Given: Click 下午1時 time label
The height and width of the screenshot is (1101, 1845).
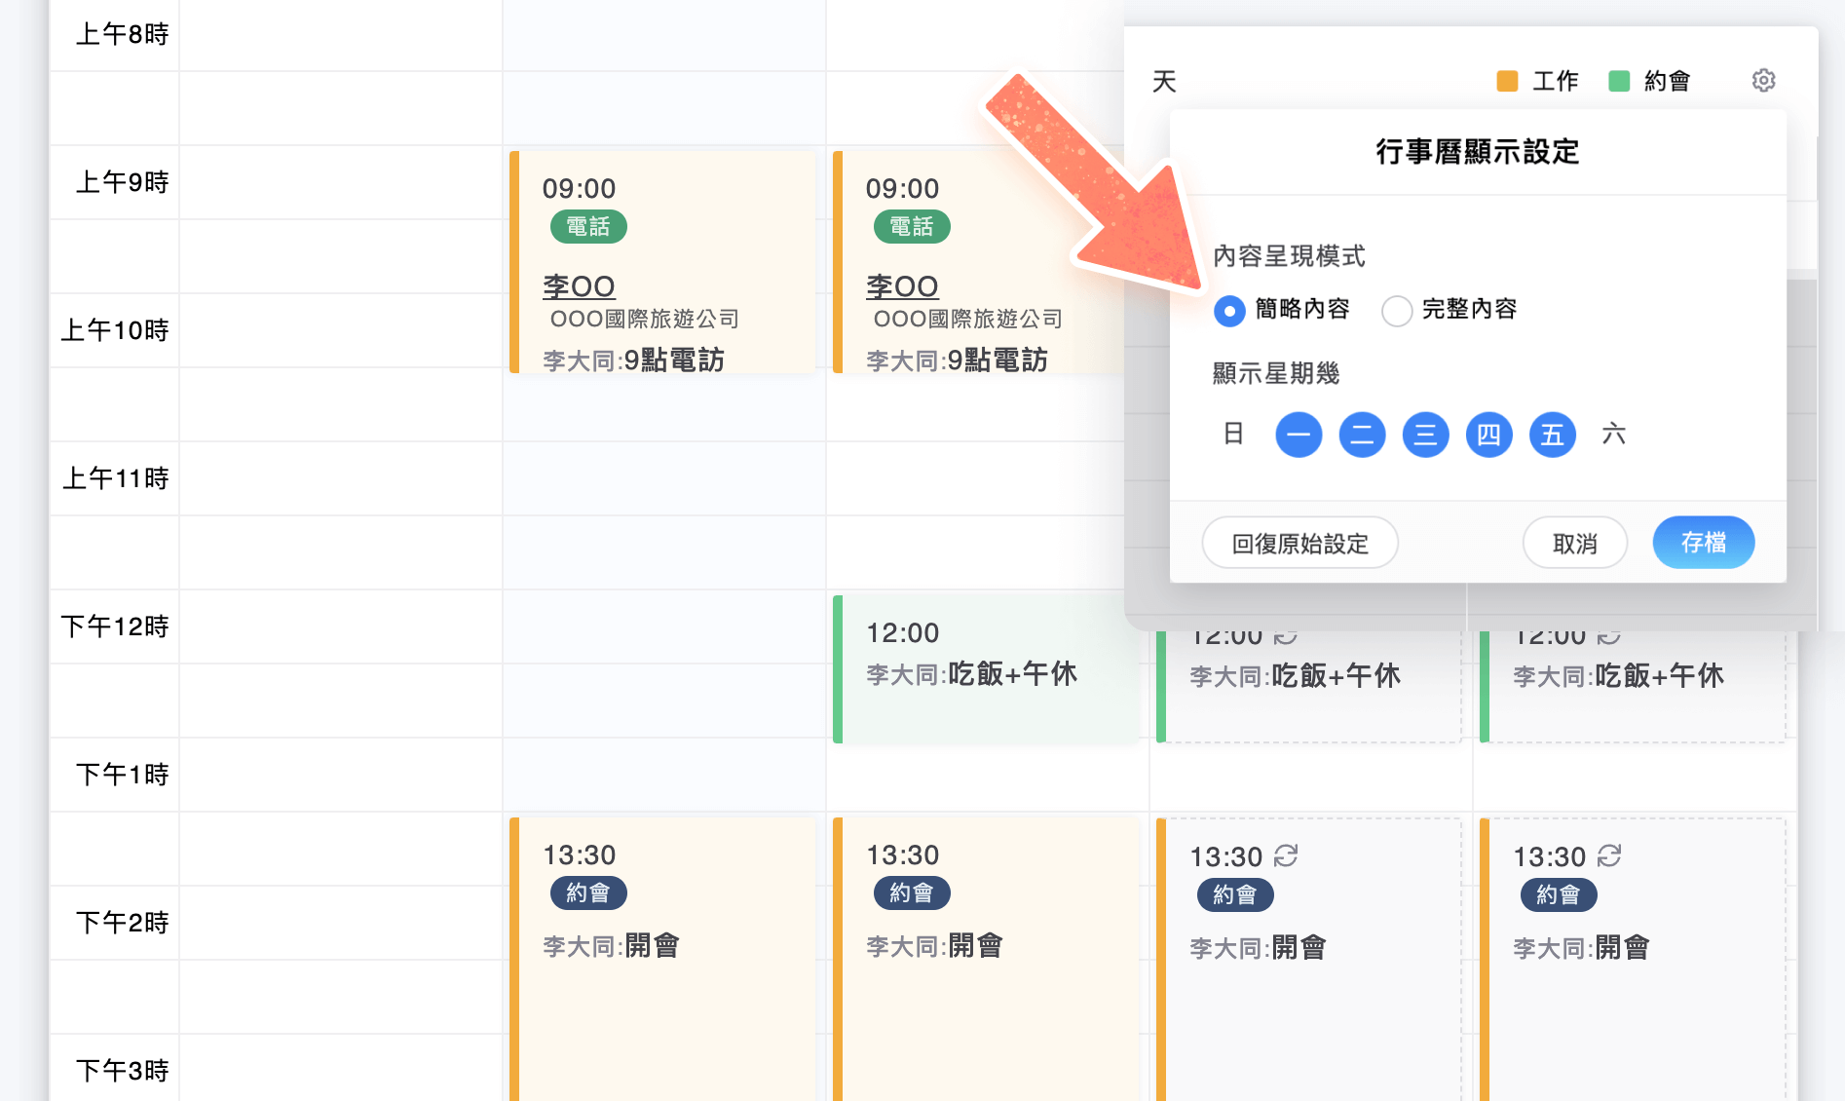Looking at the screenshot, I should pos(123,775).
